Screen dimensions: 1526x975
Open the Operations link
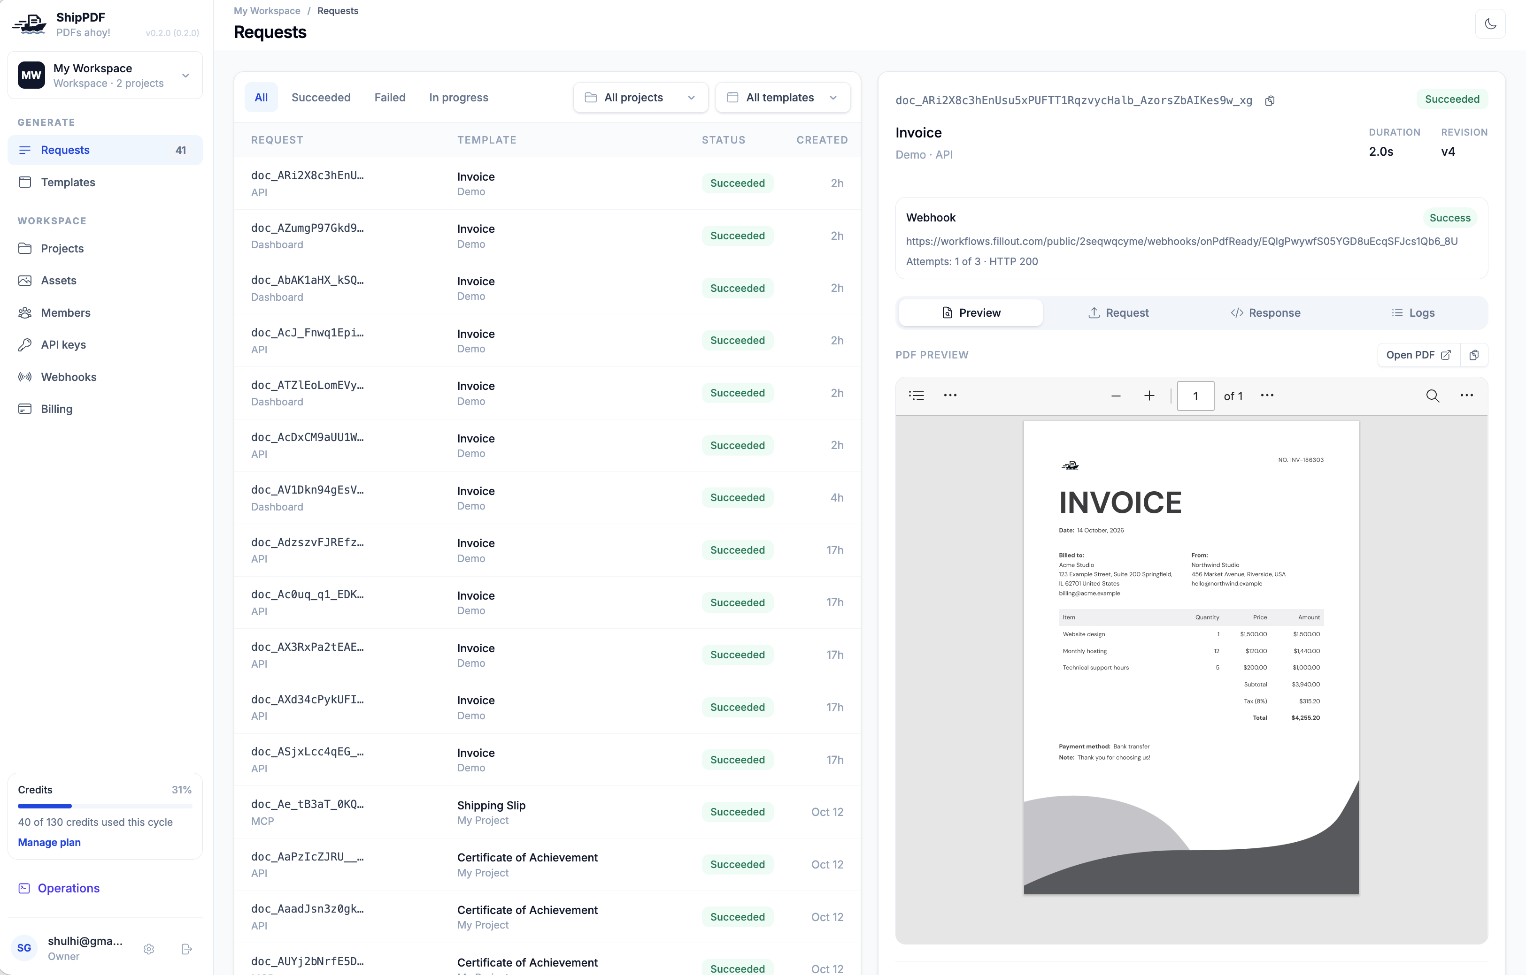click(59, 888)
